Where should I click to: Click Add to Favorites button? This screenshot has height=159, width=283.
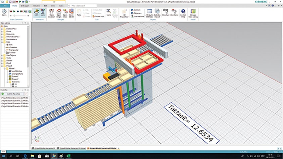(x=12, y=94)
